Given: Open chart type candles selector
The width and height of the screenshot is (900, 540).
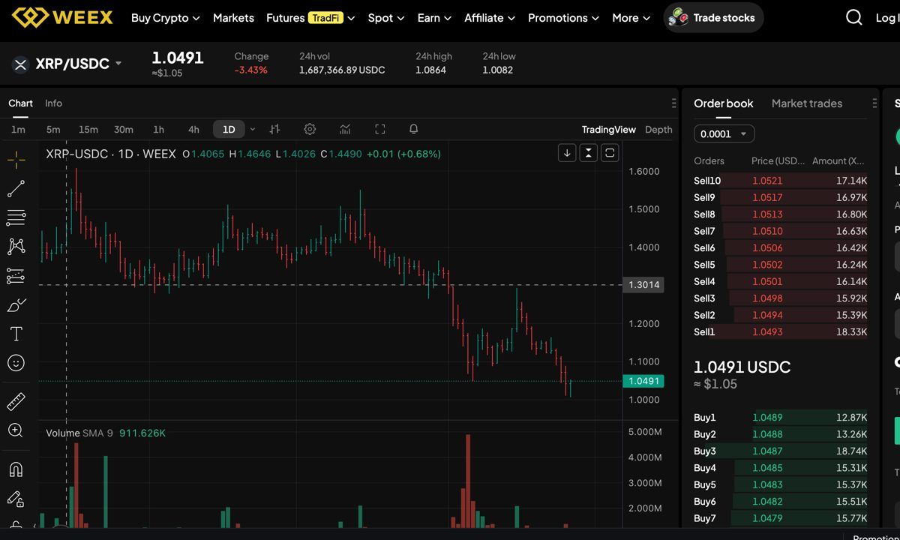Looking at the screenshot, I should tap(274, 129).
